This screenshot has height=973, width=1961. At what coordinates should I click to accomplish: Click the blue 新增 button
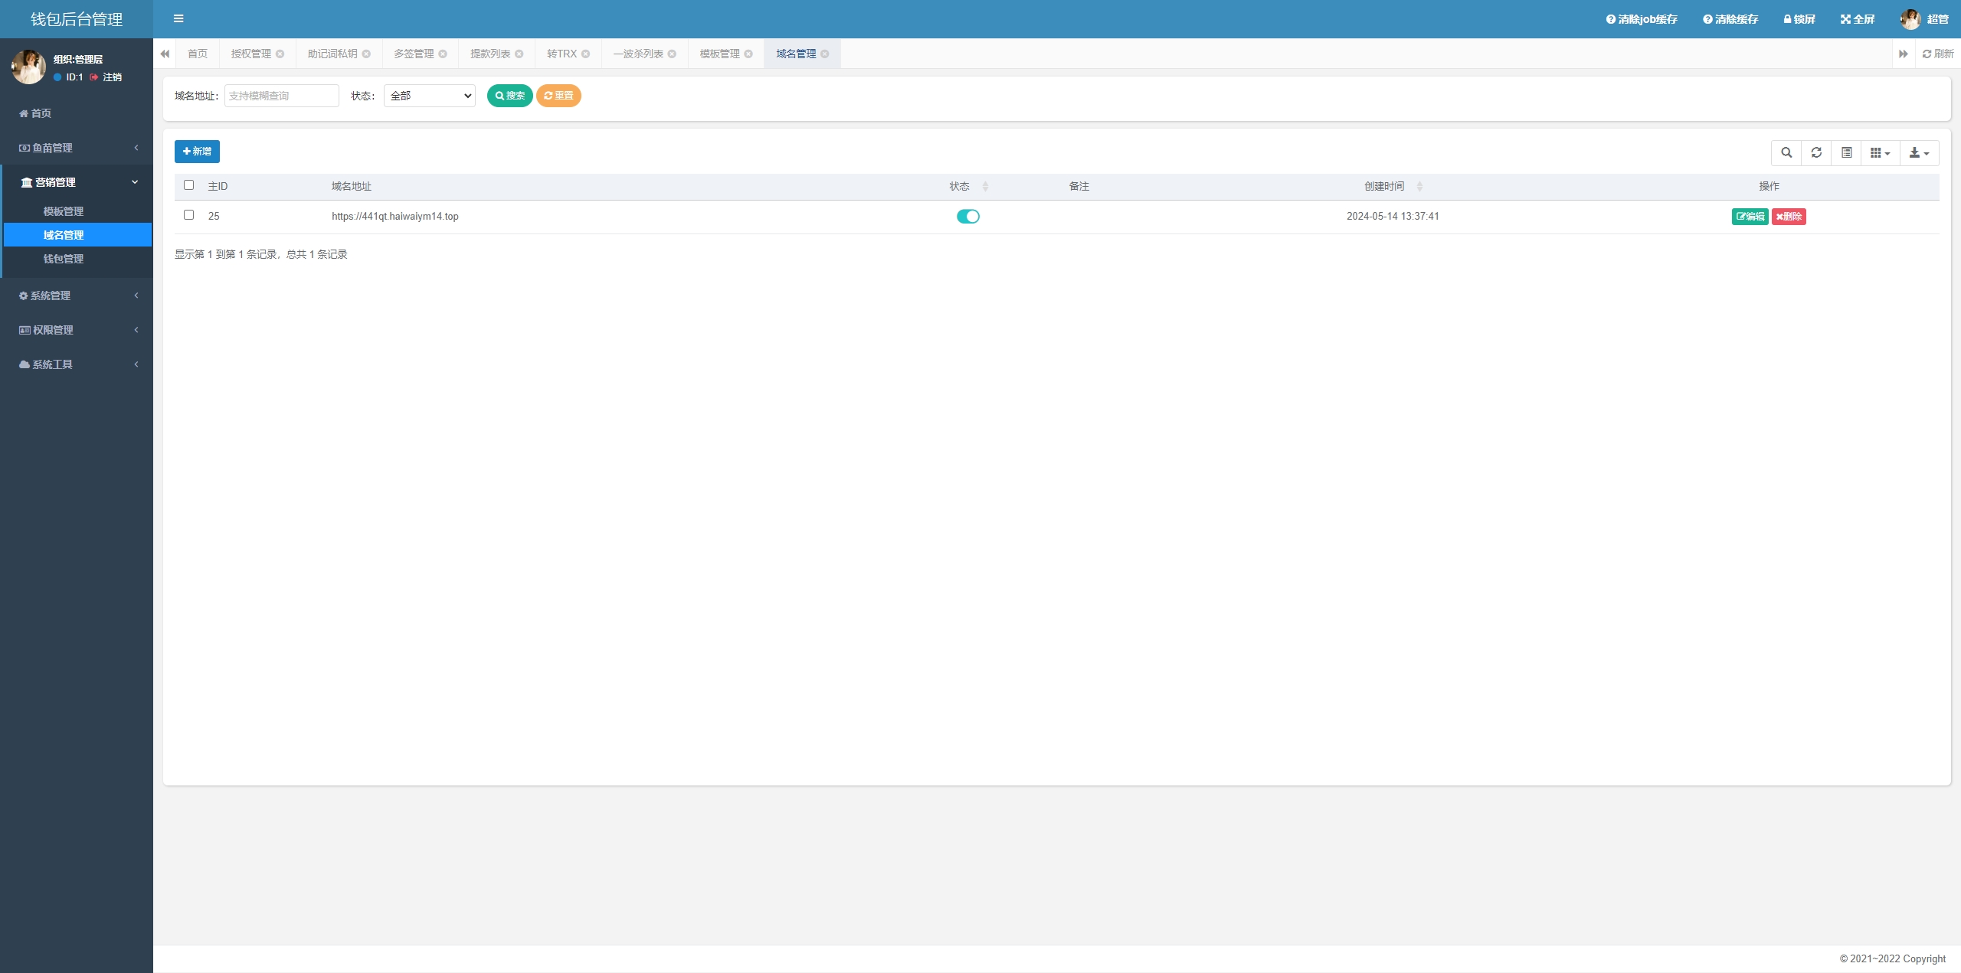point(197,152)
